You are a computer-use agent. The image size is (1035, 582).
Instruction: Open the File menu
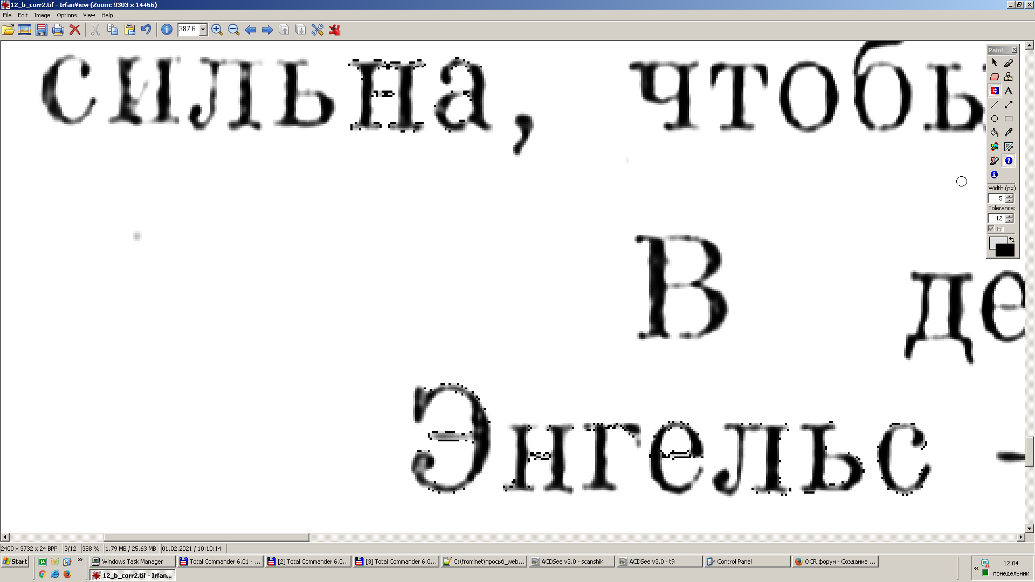click(x=7, y=15)
